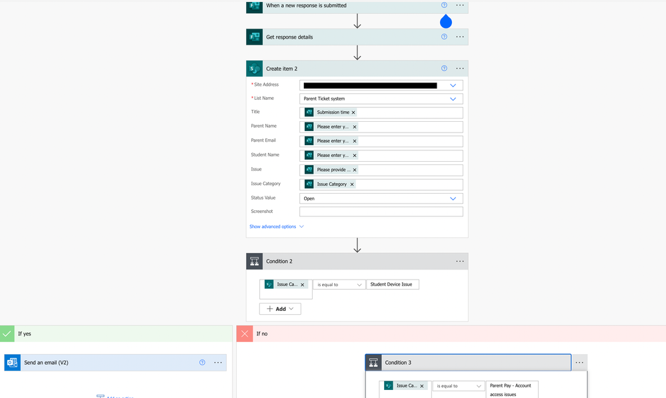Expand the List Name dropdown

pyautogui.click(x=453, y=99)
